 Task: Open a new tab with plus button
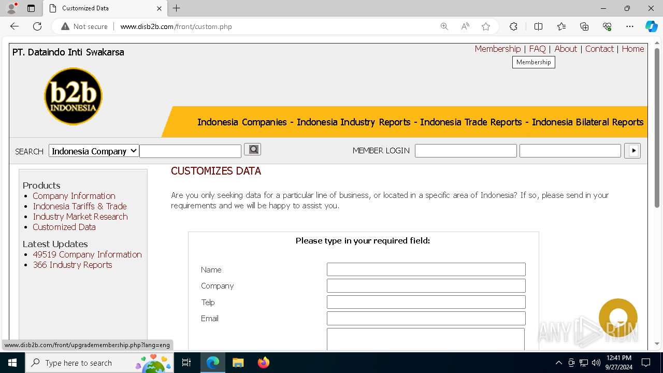pos(177,8)
